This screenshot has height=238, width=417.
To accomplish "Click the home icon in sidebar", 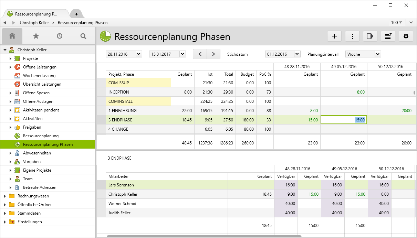I will click(12, 36).
